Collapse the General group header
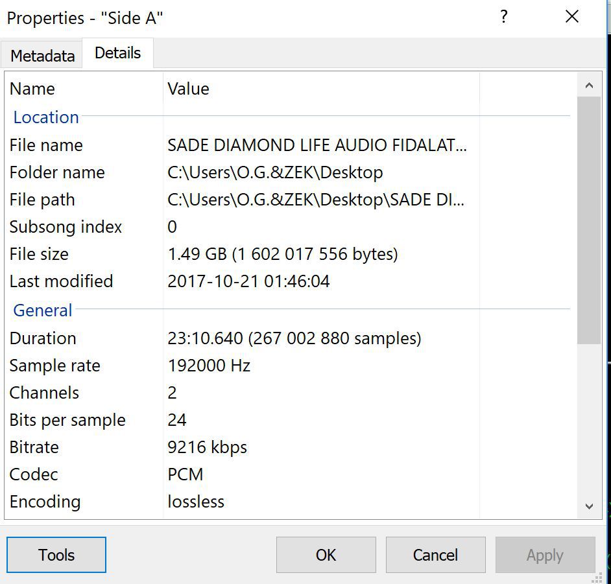 point(42,310)
